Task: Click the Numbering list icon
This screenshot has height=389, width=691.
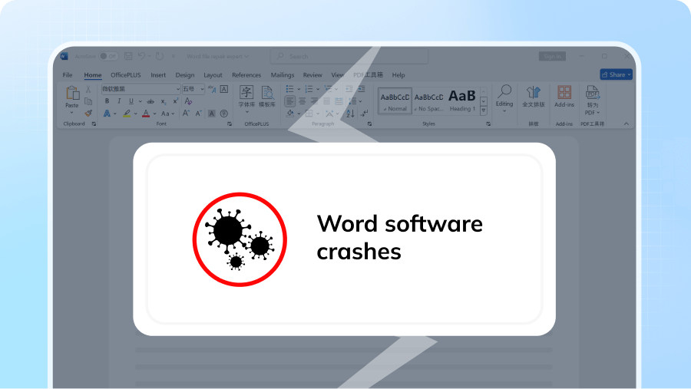Action: (x=309, y=89)
